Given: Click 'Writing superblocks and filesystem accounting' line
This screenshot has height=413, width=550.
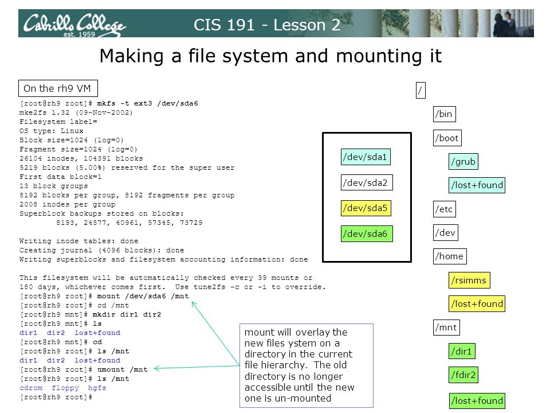Looking at the screenshot, I should pyautogui.click(x=163, y=259).
